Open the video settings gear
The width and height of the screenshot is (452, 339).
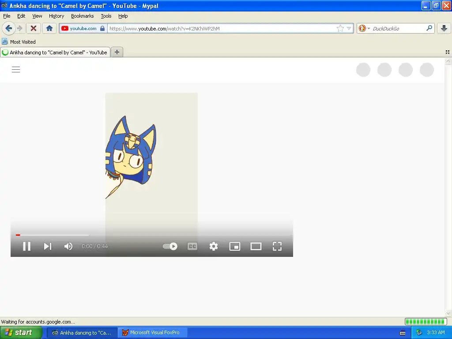214,246
